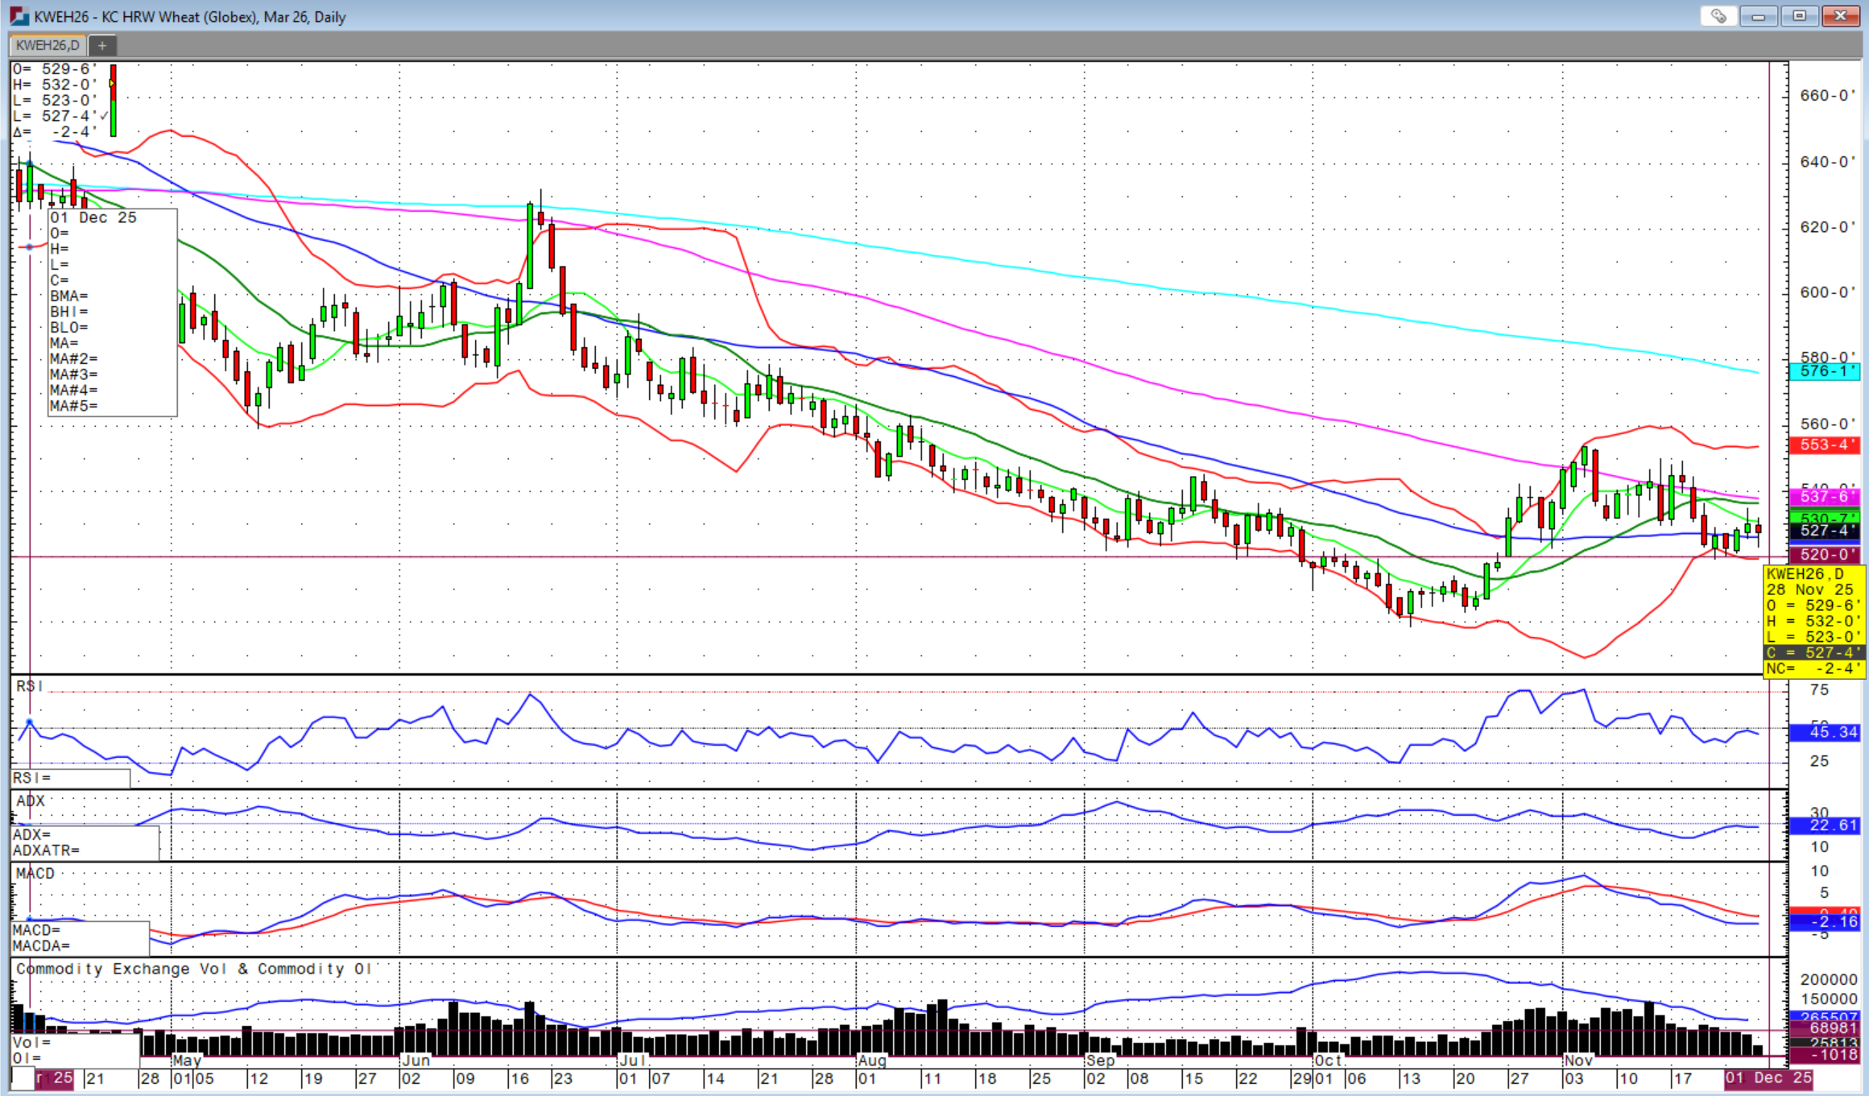Click the red-green daily range bar indicator
The height and width of the screenshot is (1096, 1869).
pos(113,100)
